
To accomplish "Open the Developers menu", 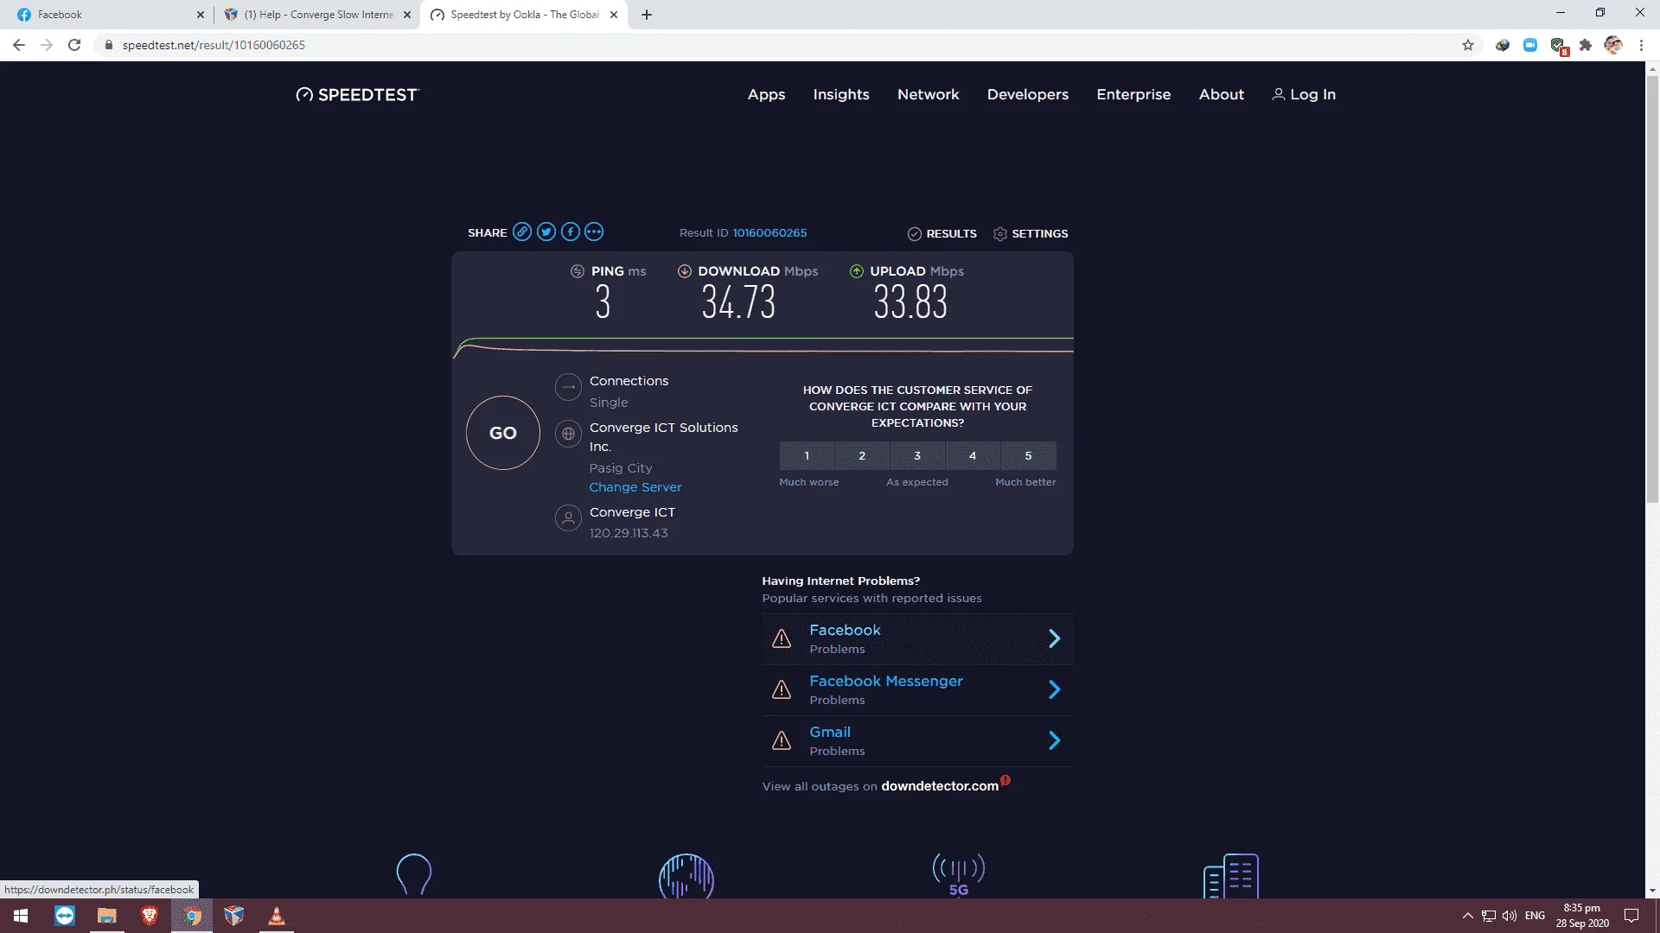I will pos(1028,94).
